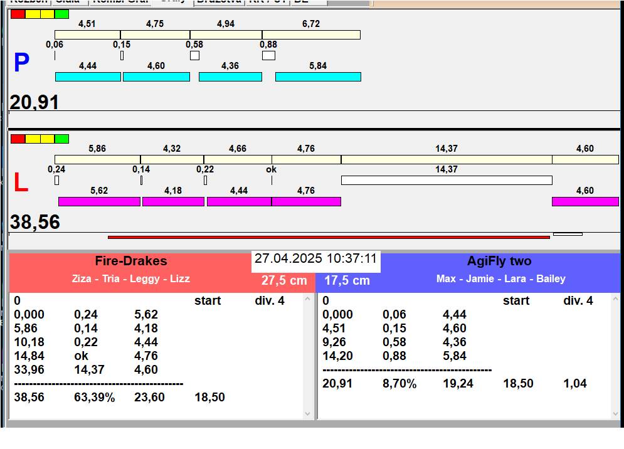Viewport: 624px width, 449px height.
Task: Click the 27.04.2025 10:37:11 timestamp box
Action: tap(315, 259)
